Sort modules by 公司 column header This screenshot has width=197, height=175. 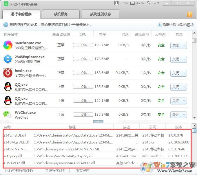tap(153, 127)
